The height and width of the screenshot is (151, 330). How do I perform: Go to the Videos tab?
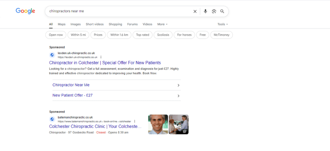(x=147, y=24)
